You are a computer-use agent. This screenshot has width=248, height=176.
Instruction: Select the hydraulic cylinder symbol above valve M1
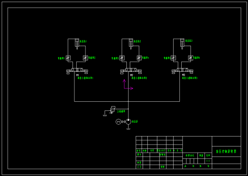77,44
